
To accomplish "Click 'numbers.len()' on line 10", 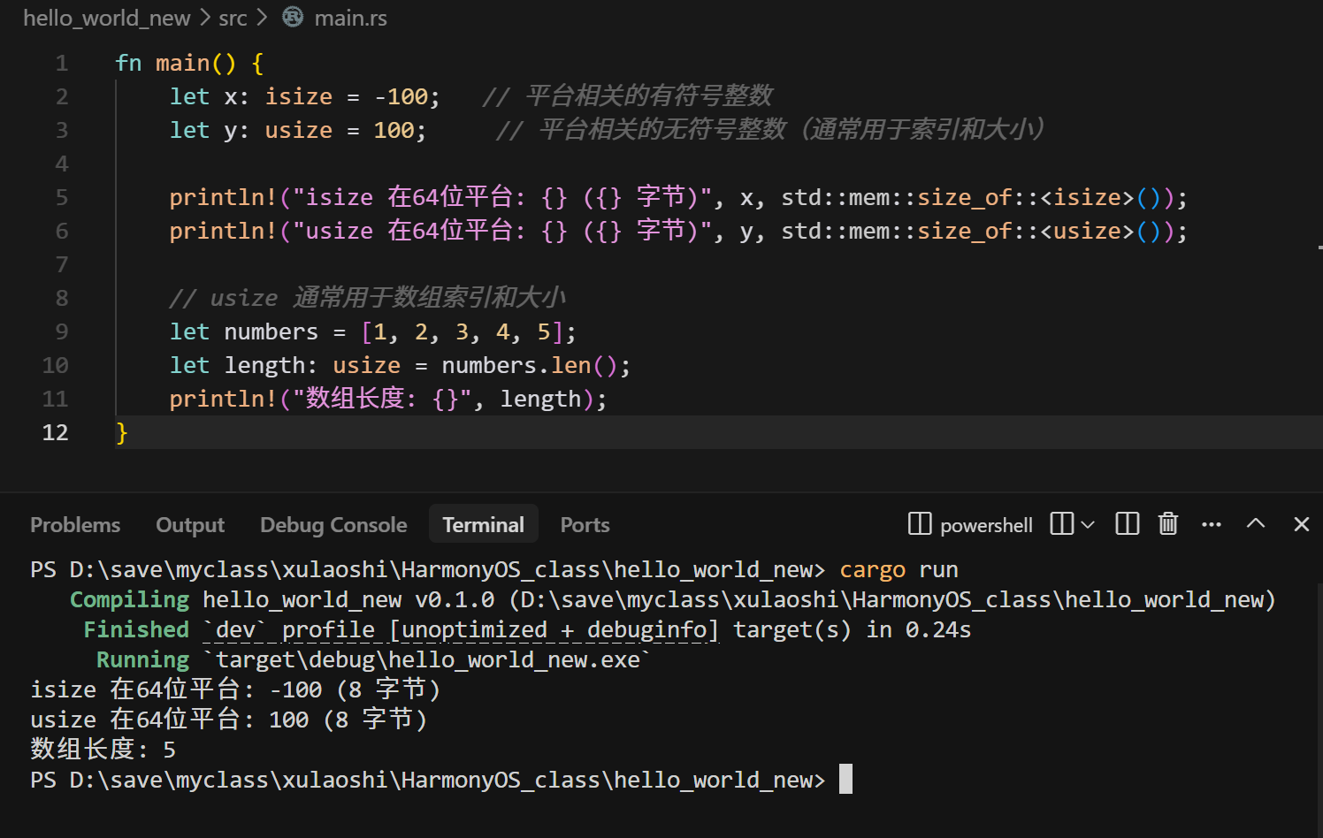I will 529,365.
